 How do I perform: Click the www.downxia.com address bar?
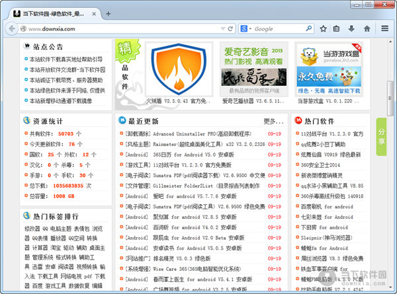122,29
